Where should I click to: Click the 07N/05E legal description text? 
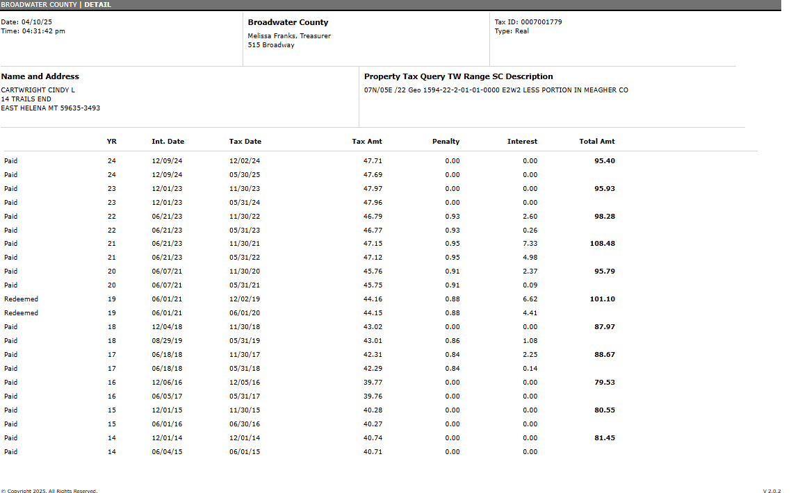496,90
